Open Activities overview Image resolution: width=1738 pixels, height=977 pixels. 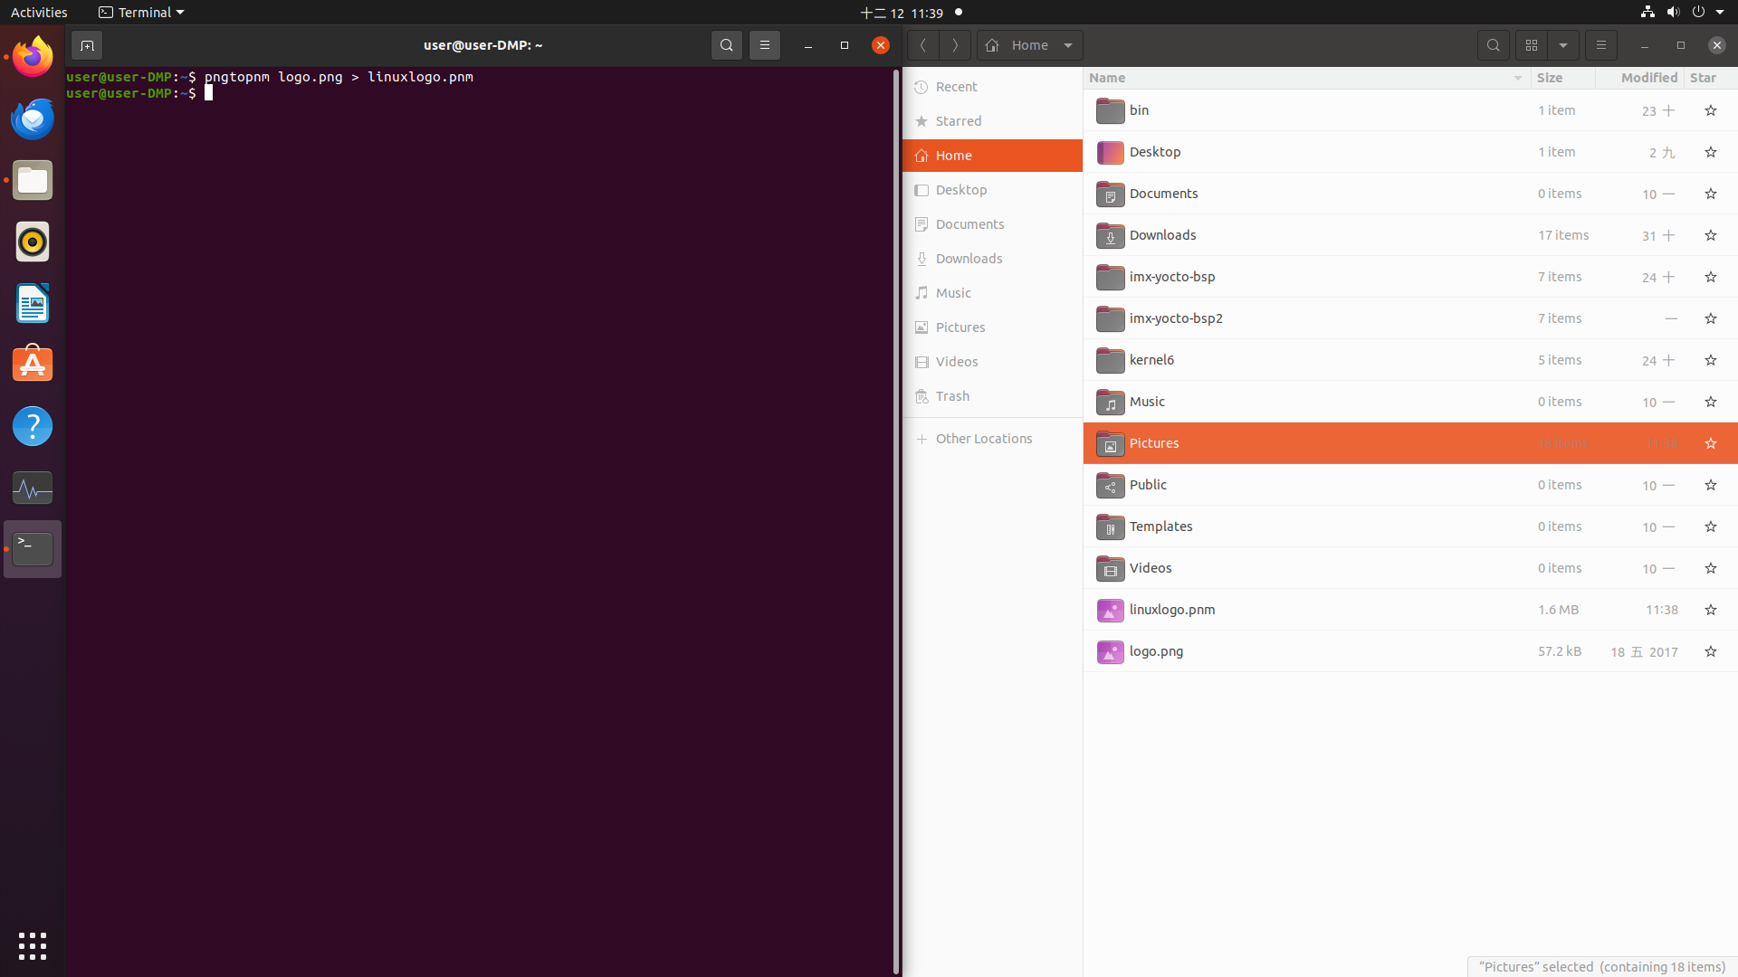click(x=39, y=13)
